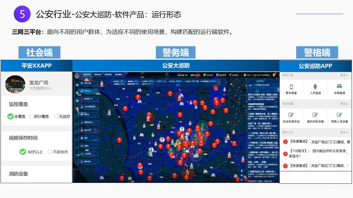Open the 人员盘查 person icon
The height and width of the screenshot is (198, 353).
[x=315, y=86]
